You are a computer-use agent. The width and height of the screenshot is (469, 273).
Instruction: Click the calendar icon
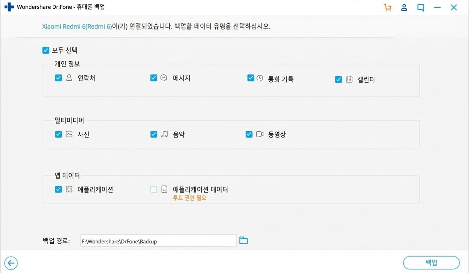pos(349,79)
